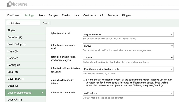Select the Settings tab

point(29,15)
